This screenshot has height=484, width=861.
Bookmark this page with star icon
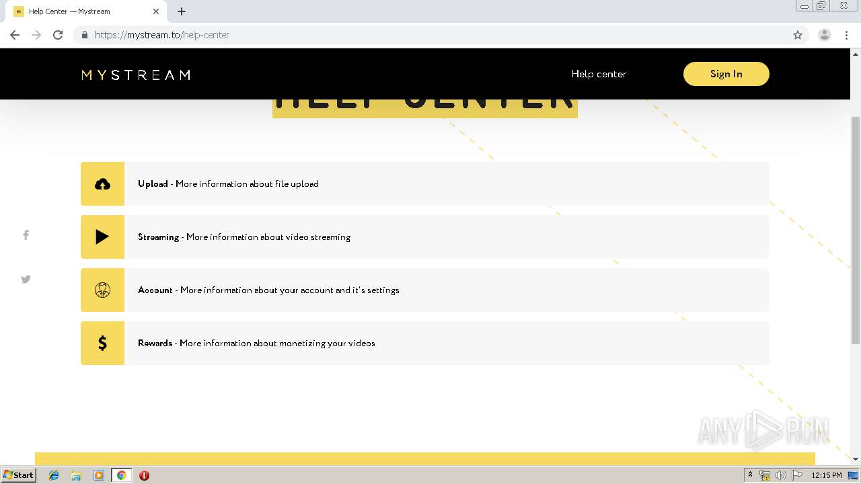[798, 35]
